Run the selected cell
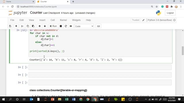Image resolution: width=184 pixels, height=103 pixels. (x=53, y=26)
